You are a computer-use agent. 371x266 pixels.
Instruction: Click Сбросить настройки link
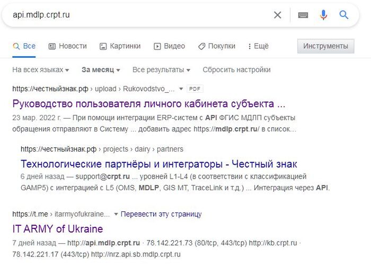click(236, 70)
